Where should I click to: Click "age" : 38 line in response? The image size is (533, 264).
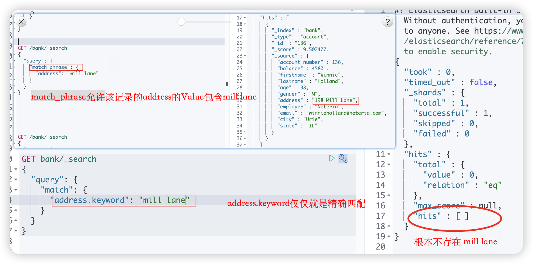tap(292, 88)
